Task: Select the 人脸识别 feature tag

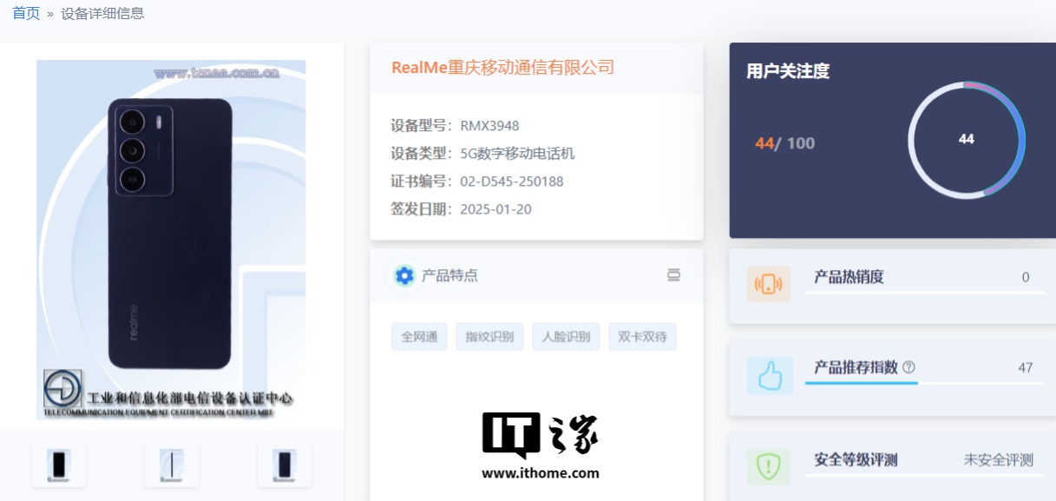Action: coord(566,337)
